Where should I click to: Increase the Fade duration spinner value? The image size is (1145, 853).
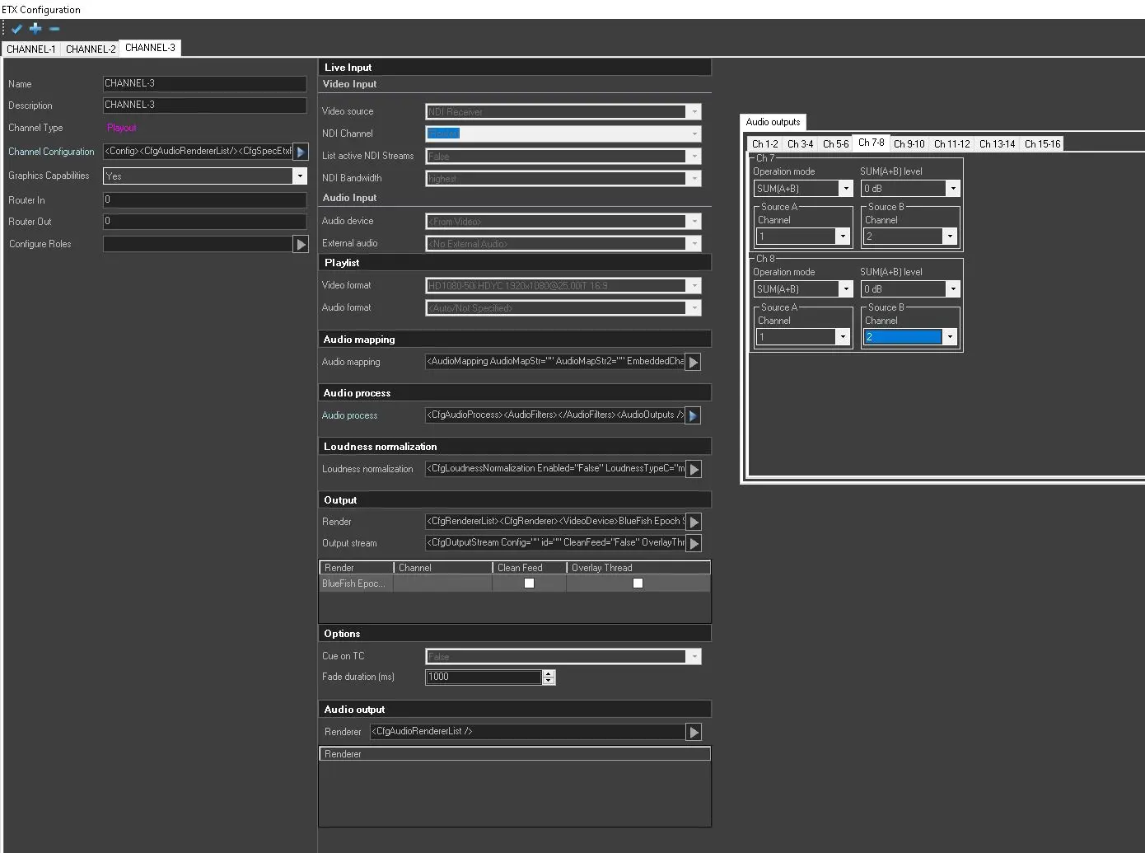[549, 673]
